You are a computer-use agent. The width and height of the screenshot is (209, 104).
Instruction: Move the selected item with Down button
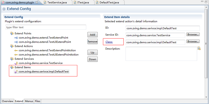pos(92,59)
